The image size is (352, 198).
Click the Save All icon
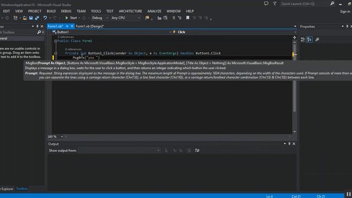click(37, 18)
